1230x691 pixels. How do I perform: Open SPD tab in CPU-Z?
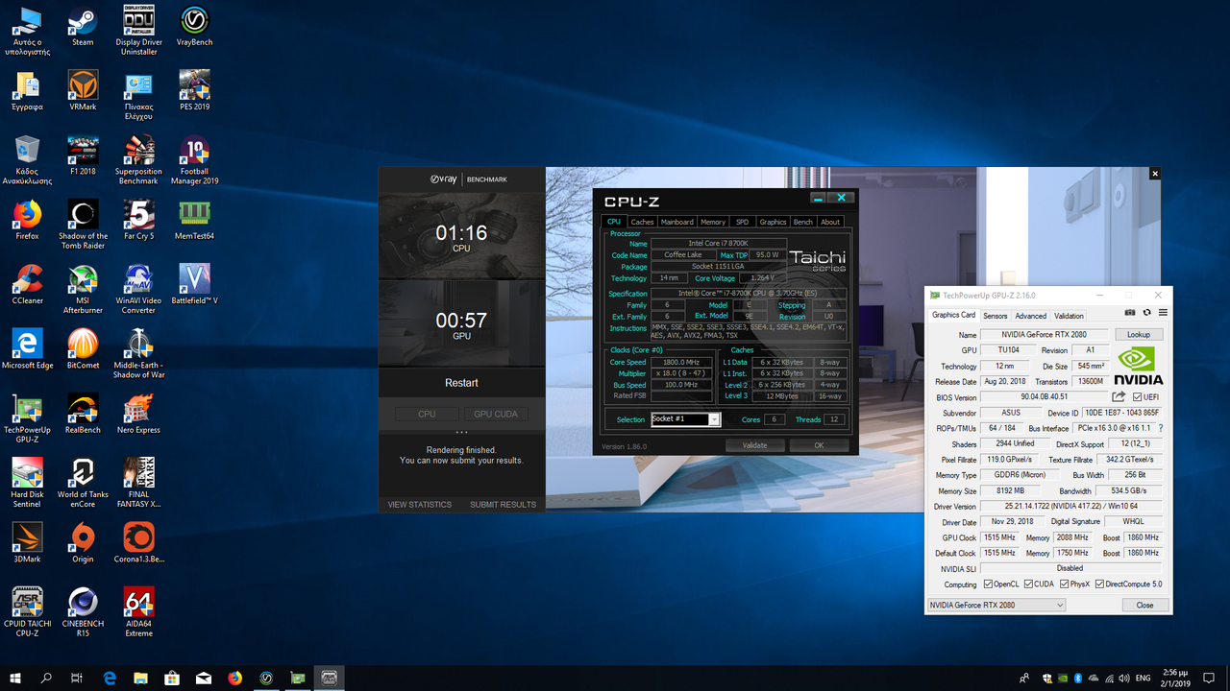[742, 222]
